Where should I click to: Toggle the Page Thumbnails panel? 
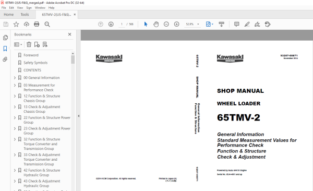click(5, 38)
